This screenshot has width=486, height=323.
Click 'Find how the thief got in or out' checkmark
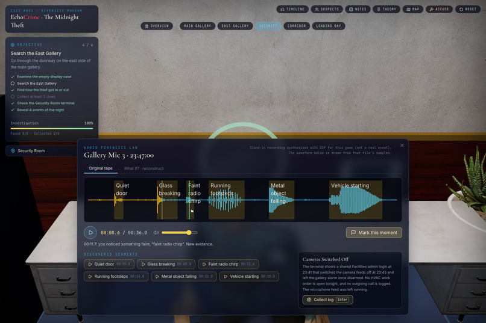pyautogui.click(x=13, y=90)
